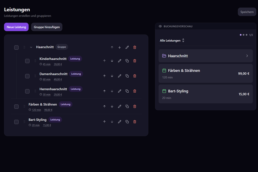Move Färben & Strähnen down
The image size is (258, 172).
[x=112, y=106]
